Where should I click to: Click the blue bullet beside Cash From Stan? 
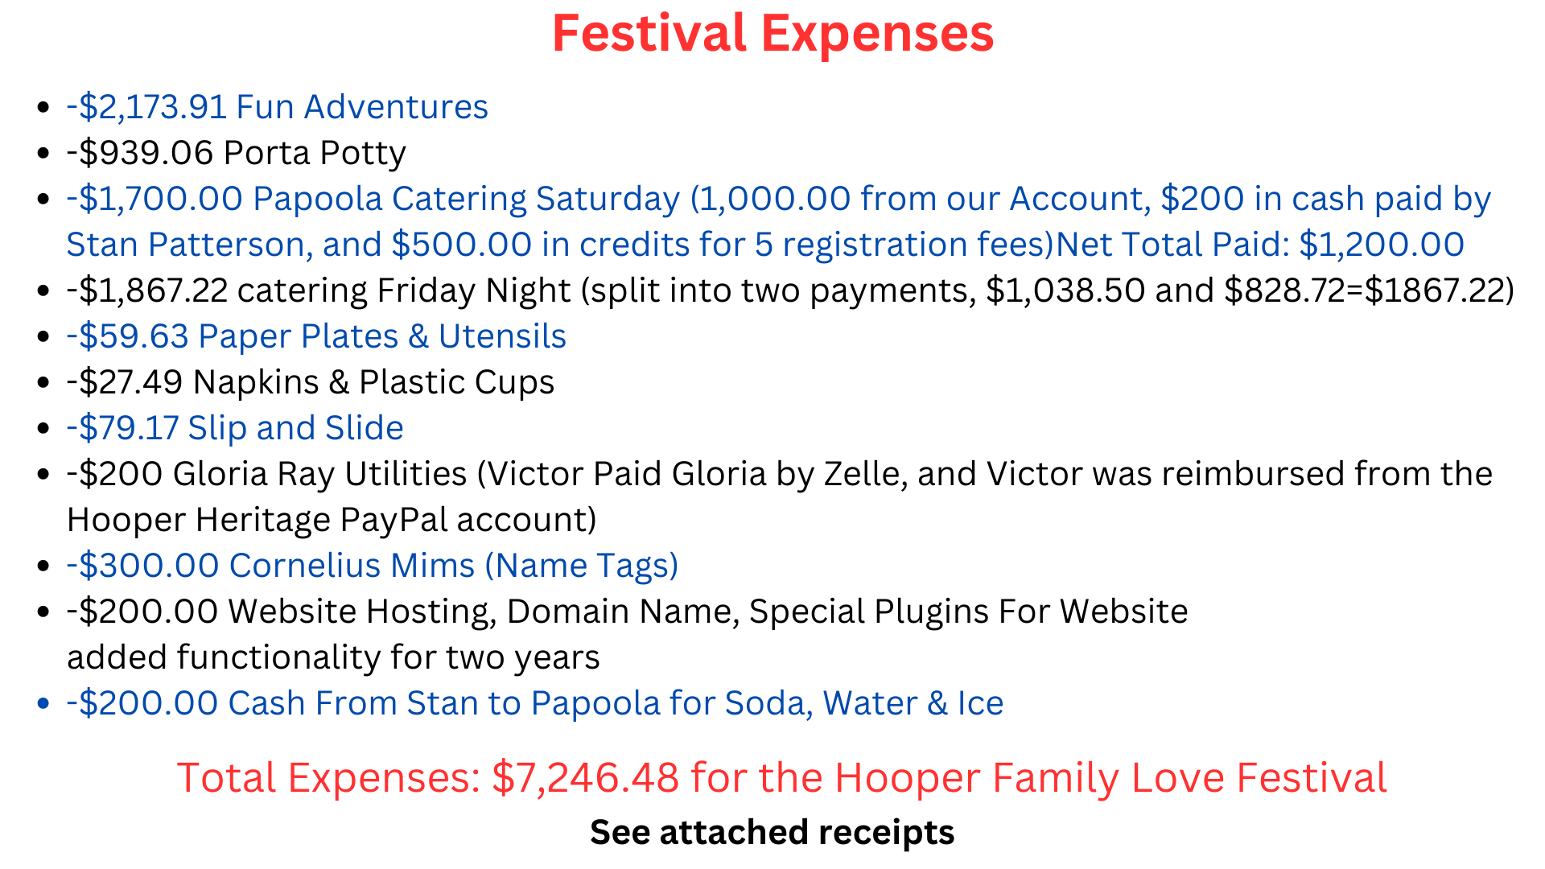43,704
